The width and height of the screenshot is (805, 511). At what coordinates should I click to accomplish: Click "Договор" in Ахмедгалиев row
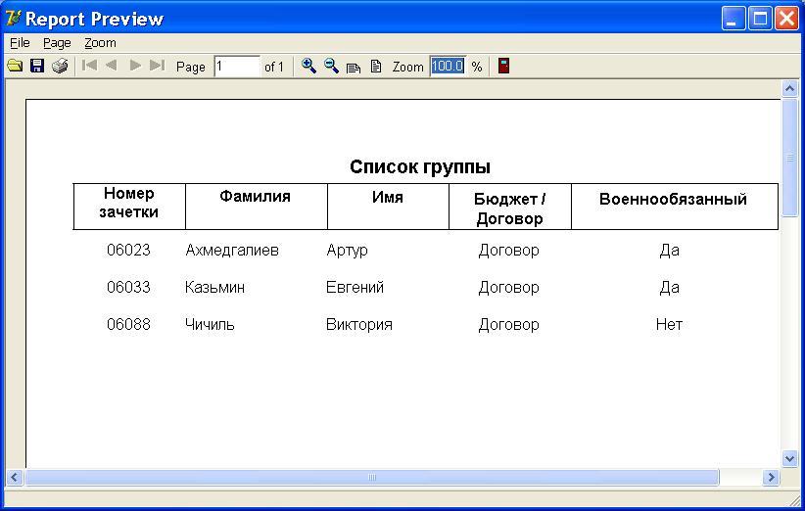[x=509, y=251]
